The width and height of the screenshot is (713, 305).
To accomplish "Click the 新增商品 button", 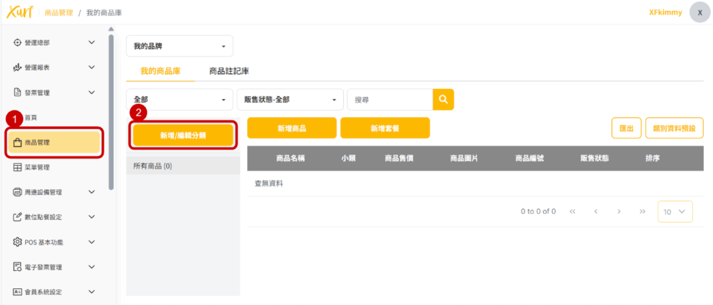I will (x=292, y=128).
